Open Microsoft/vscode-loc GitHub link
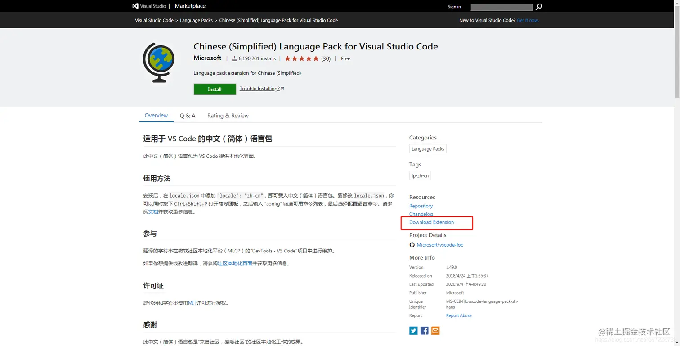Viewport: 680px width, 346px height. coord(439,245)
